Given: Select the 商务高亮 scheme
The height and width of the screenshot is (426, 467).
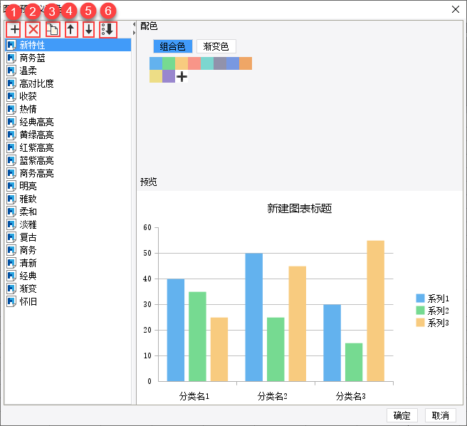Looking at the screenshot, I should tap(68, 173).
